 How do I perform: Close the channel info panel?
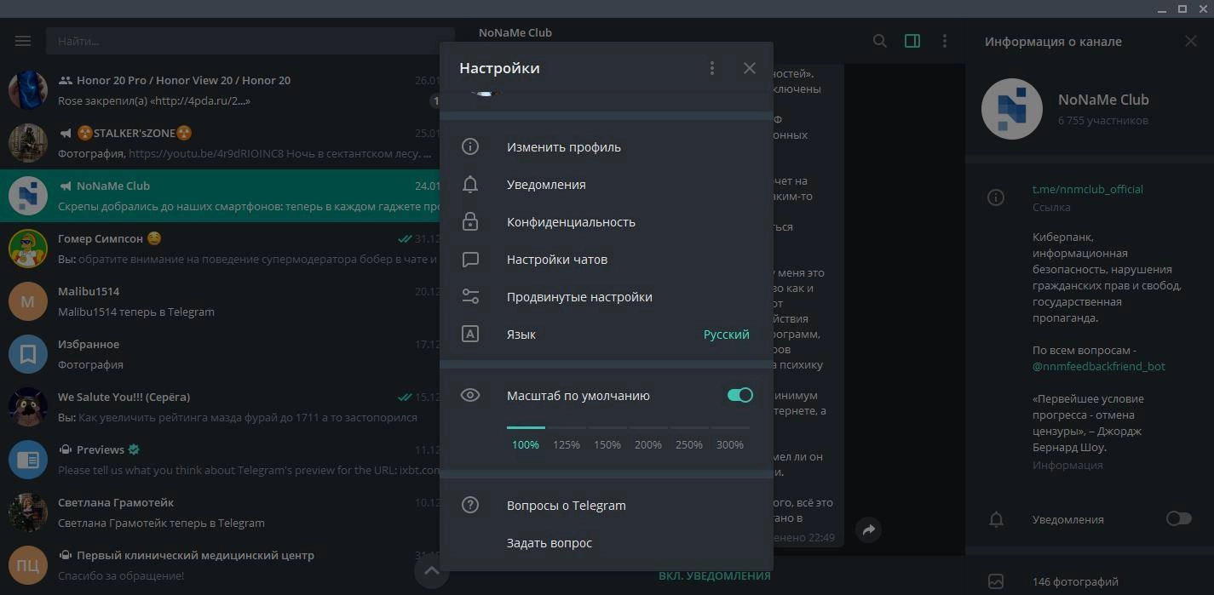point(1191,41)
